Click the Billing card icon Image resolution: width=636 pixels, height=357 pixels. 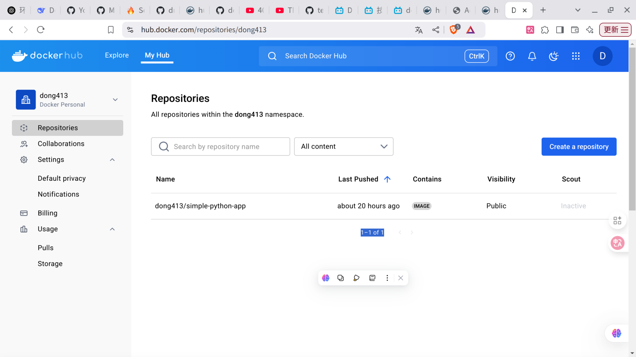pyautogui.click(x=24, y=213)
